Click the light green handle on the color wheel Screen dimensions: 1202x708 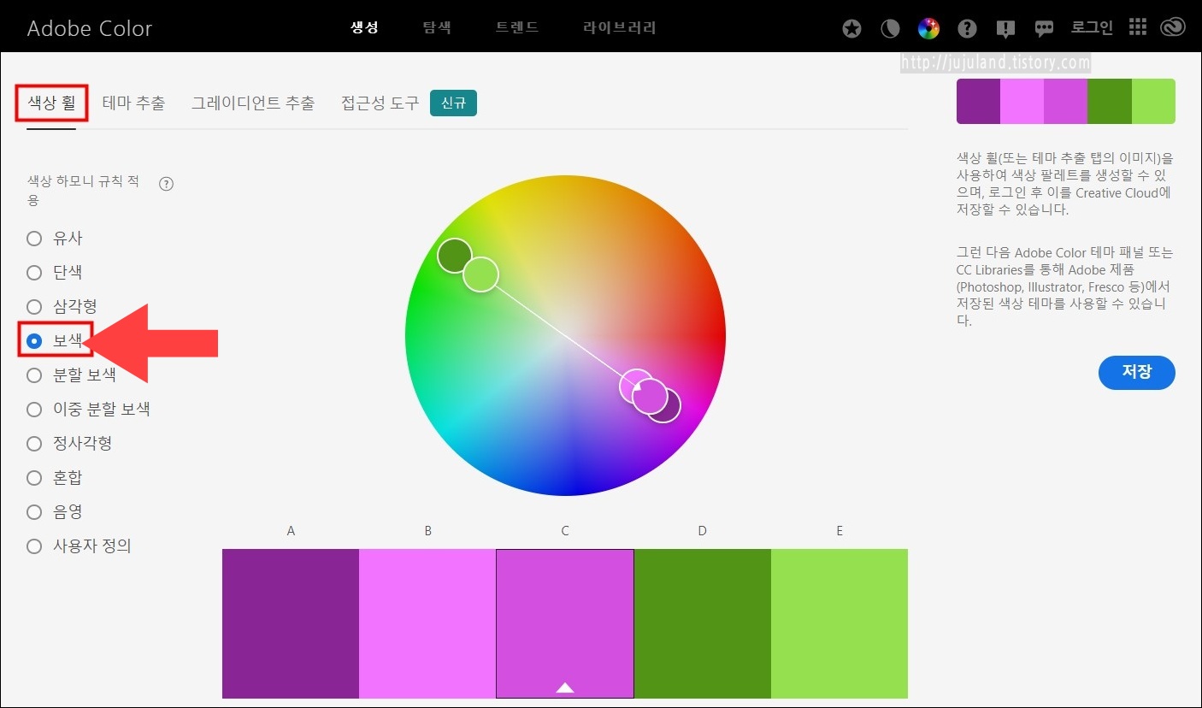coord(481,274)
